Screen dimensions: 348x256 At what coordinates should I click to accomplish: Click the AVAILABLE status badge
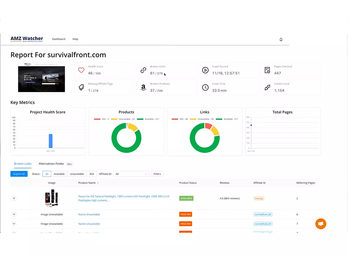[x=186, y=198]
